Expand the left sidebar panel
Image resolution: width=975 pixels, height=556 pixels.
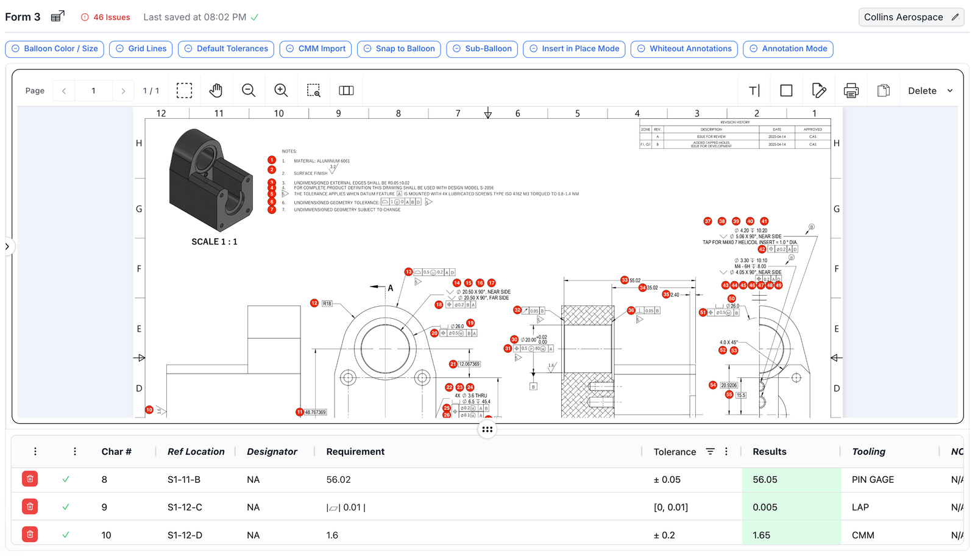(x=7, y=246)
